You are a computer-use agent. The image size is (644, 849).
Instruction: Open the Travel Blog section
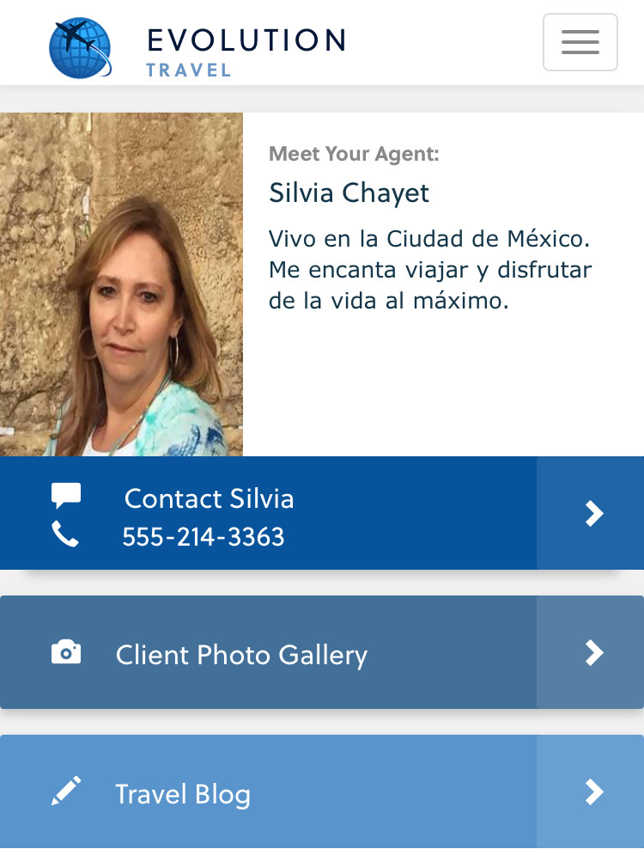[183, 794]
